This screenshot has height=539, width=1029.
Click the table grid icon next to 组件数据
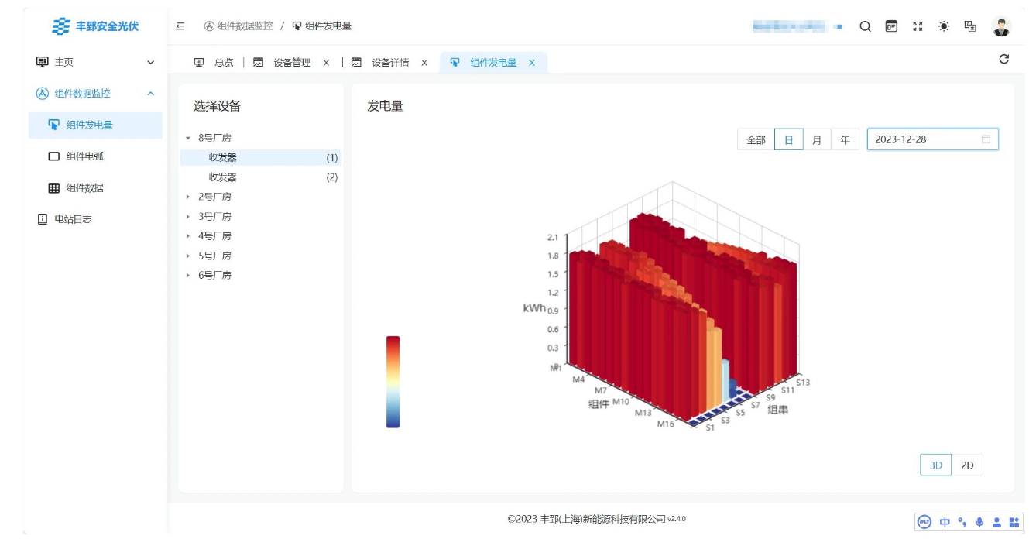53,188
